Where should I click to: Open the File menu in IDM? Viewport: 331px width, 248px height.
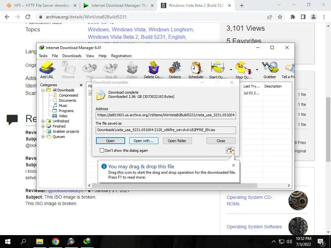(55, 56)
